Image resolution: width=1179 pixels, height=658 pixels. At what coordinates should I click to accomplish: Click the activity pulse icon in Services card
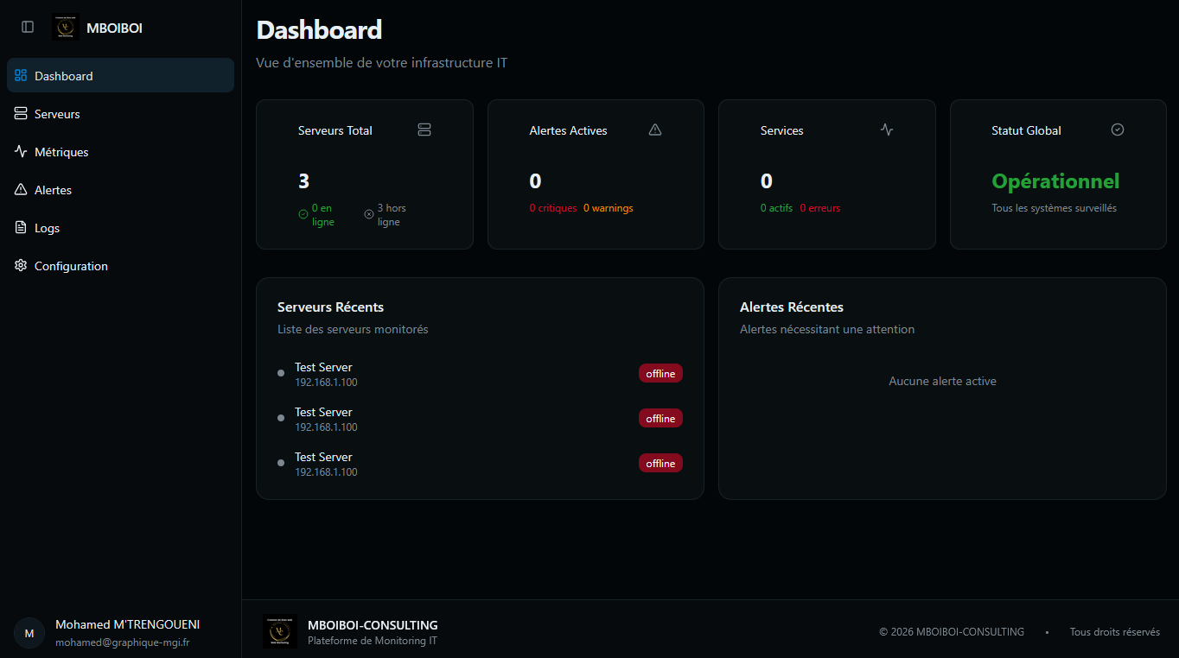pyautogui.click(x=886, y=130)
